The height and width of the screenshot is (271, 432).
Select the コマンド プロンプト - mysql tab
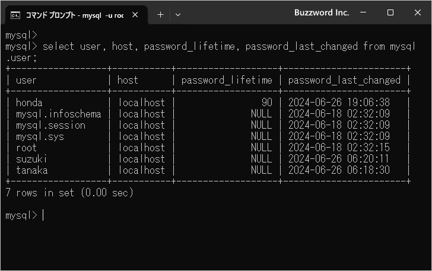click(74, 14)
